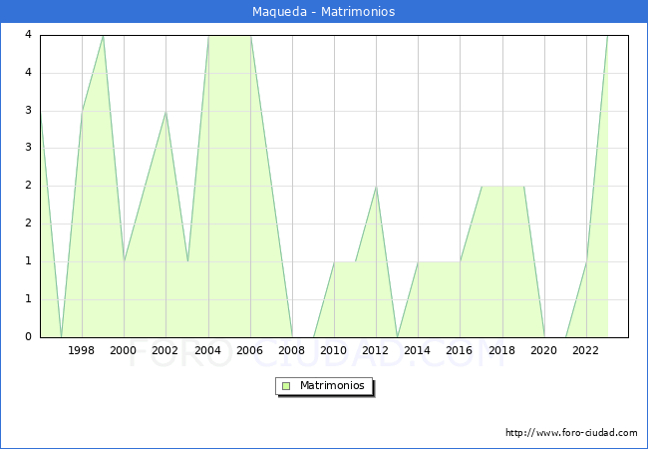Click the chart title Maqueda - Matrimonios
The width and height of the screenshot is (648, 449).
[324, 12]
